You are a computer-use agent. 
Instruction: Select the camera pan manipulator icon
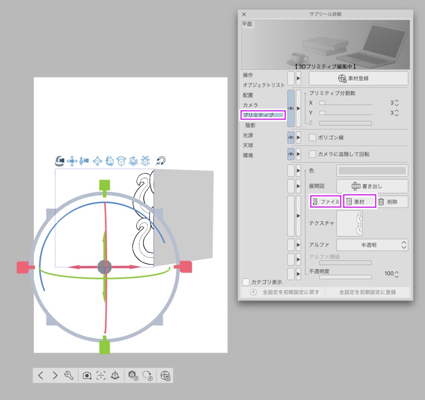[72, 161]
